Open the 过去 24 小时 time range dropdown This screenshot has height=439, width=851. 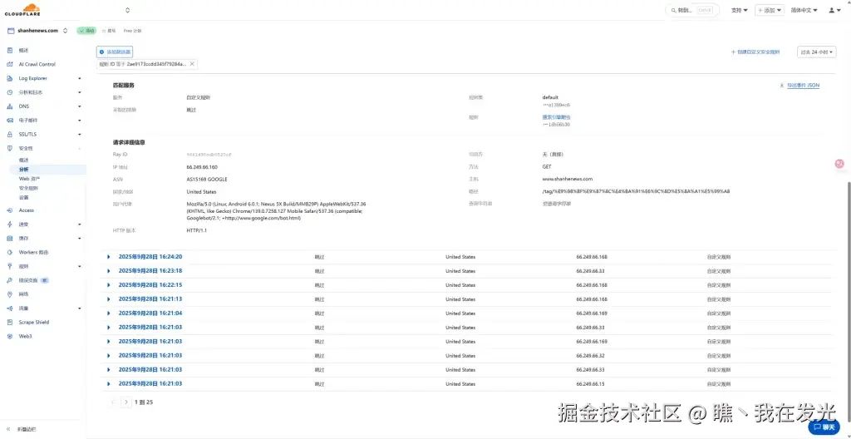pos(817,52)
